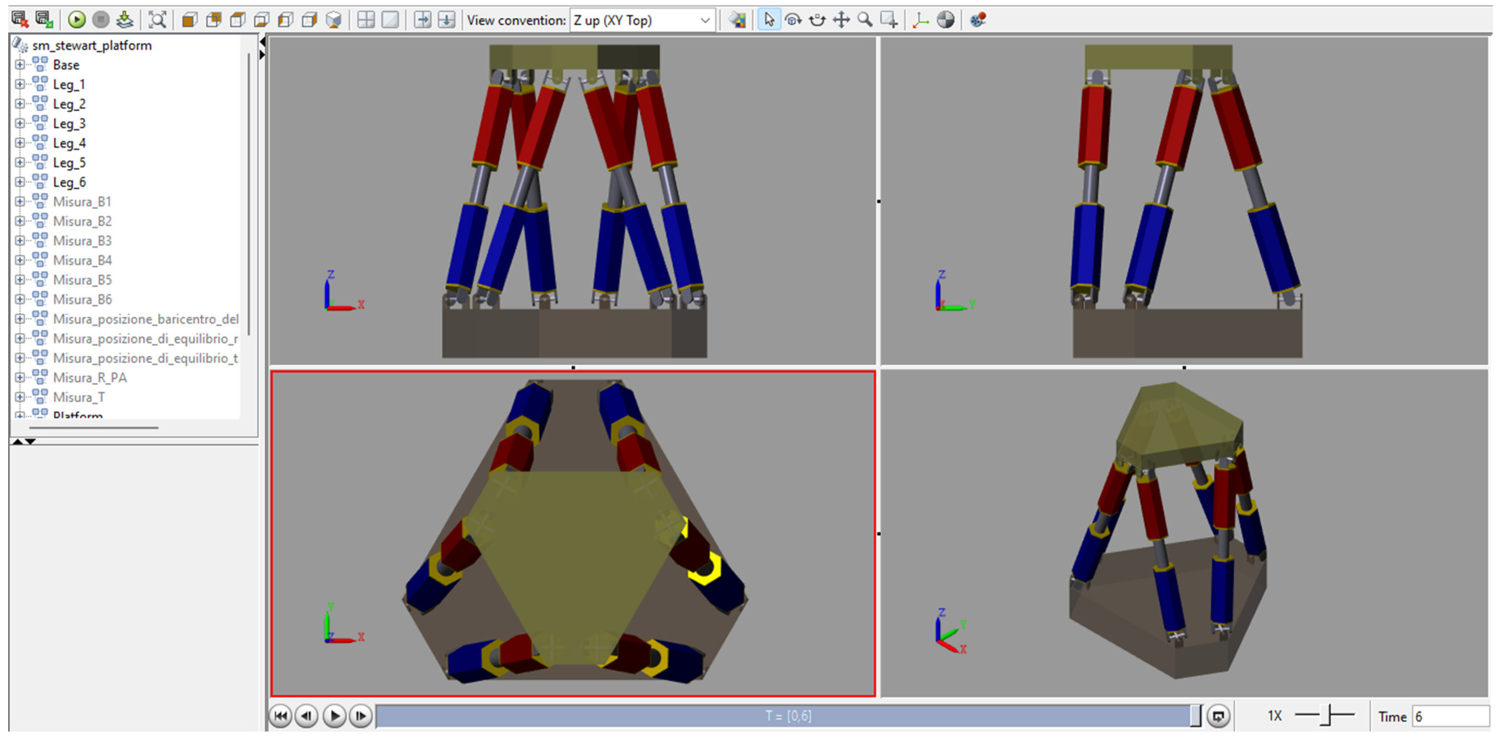Toggle display of coordinate frames
Viewport: 1499px width, 740px height.
pos(921,20)
